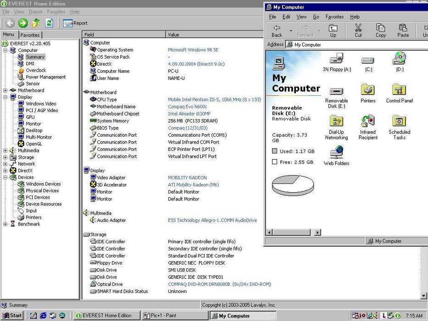The image size is (428, 321).
Task: Click the Start button
Action: point(12,315)
